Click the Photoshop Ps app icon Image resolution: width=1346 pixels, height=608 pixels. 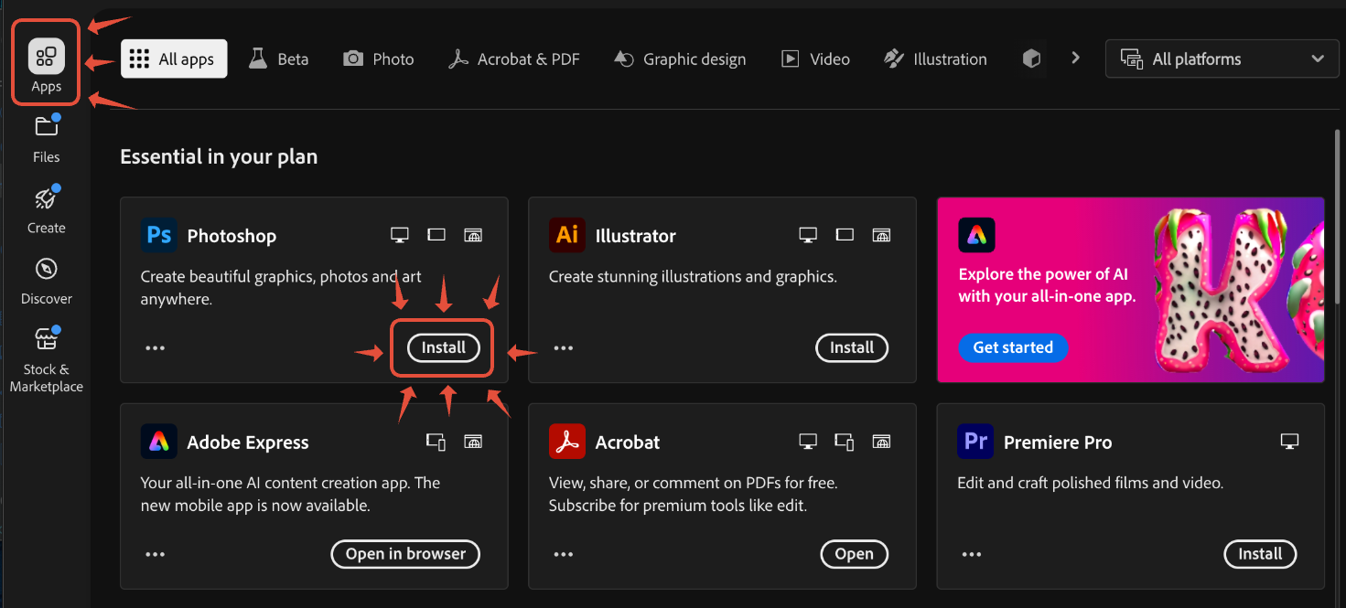[x=159, y=235]
